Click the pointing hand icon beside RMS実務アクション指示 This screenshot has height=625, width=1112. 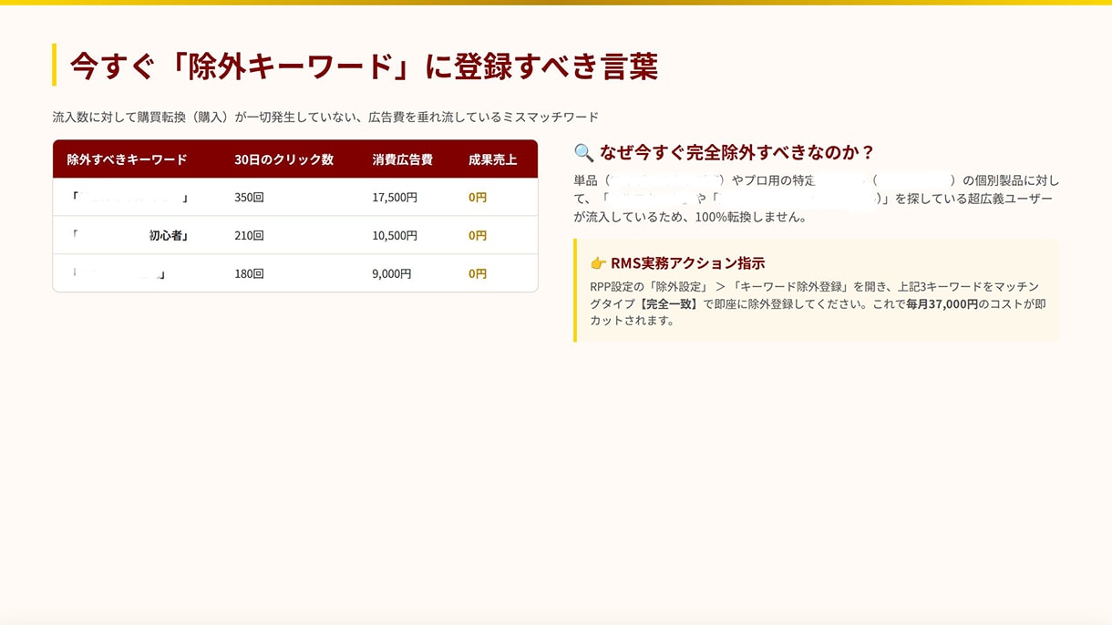pyautogui.click(x=598, y=263)
